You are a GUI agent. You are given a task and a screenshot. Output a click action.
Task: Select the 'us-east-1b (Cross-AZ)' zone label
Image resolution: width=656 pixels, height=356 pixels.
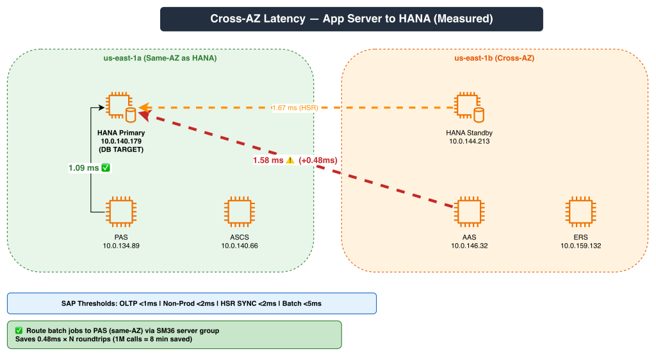[x=495, y=58]
